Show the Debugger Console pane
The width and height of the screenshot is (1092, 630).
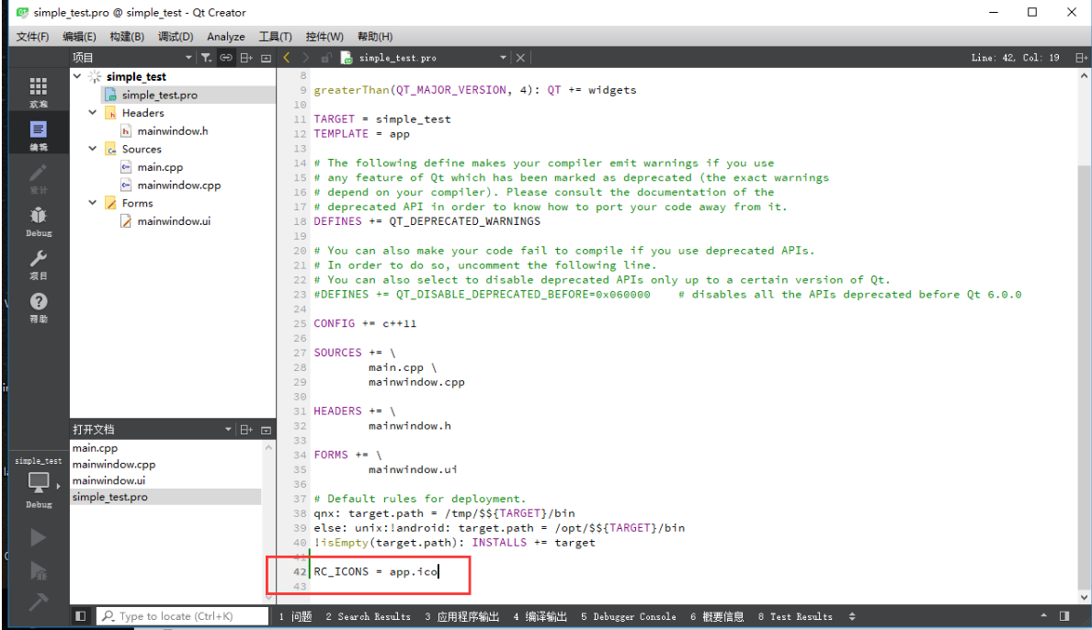(x=628, y=617)
